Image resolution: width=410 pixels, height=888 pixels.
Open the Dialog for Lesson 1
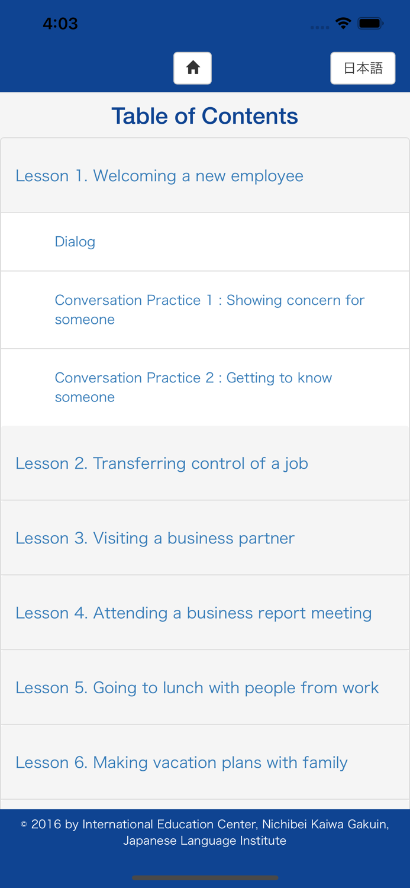75,242
